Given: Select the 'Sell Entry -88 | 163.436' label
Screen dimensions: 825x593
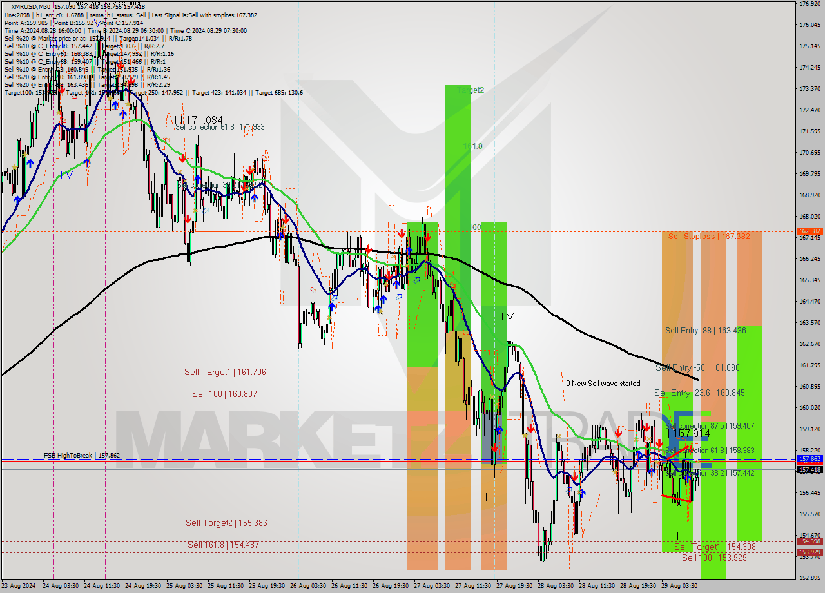Looking at the screenshot, I should (705, 331).
